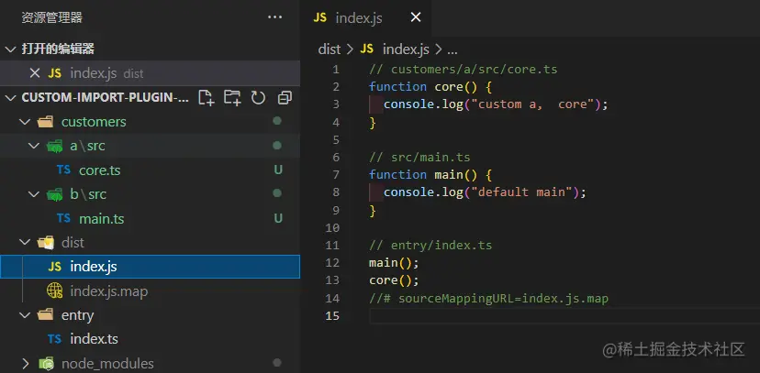760x373 pixels.
Task: Click the New Folder icon
Action: [x=232, y=98]
